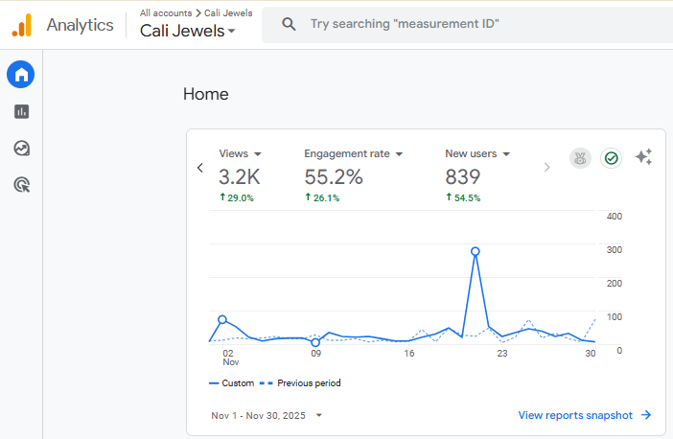
Task: Click the highest peak data point on chart
Action: tap(476, 251)
